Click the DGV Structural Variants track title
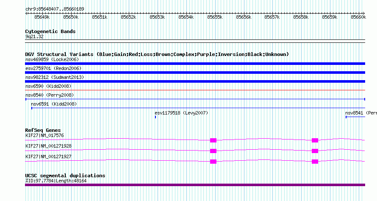The width and height of the screenshot is (377, 201). coord(157,54)
